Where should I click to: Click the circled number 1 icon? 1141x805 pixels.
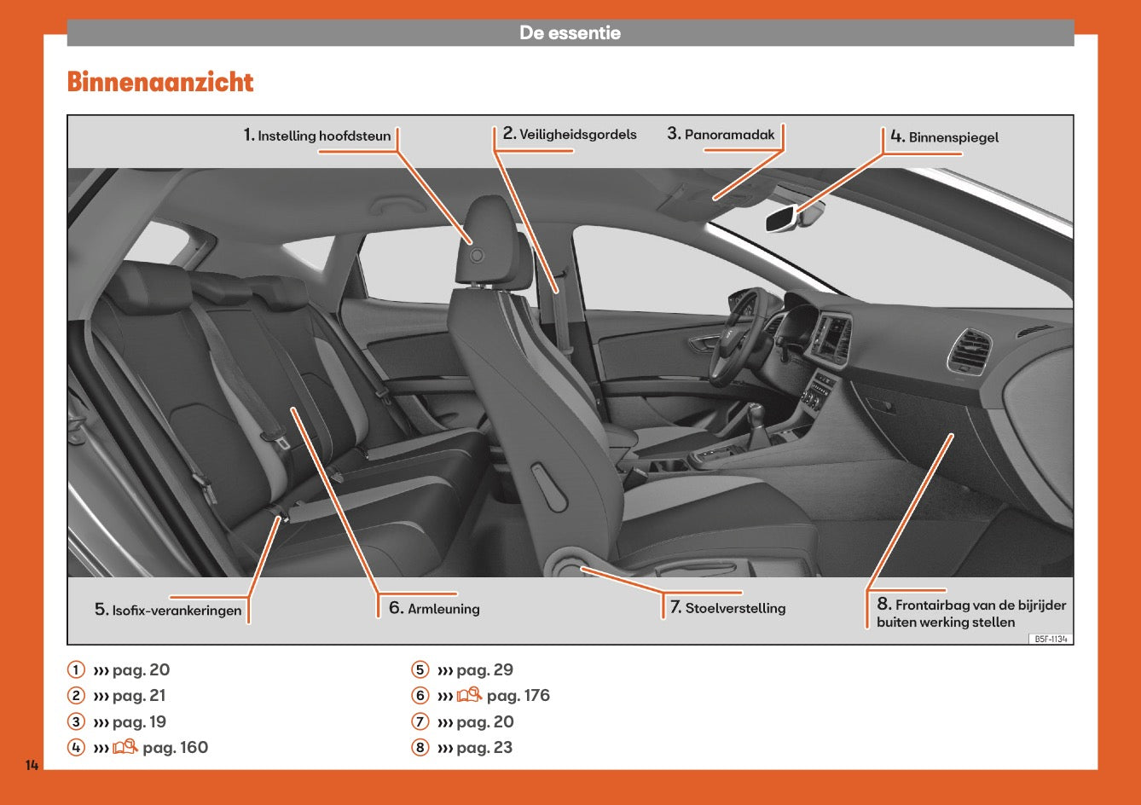[x=77, y=670]
